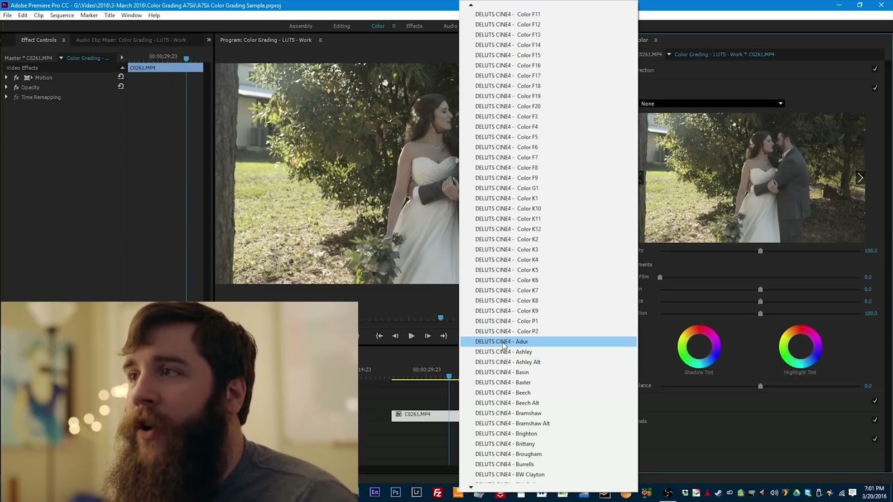Viewport: 893px width, 502px height.
Task: Toggle the Opacity fx effect icon
Action: [16, 88]
